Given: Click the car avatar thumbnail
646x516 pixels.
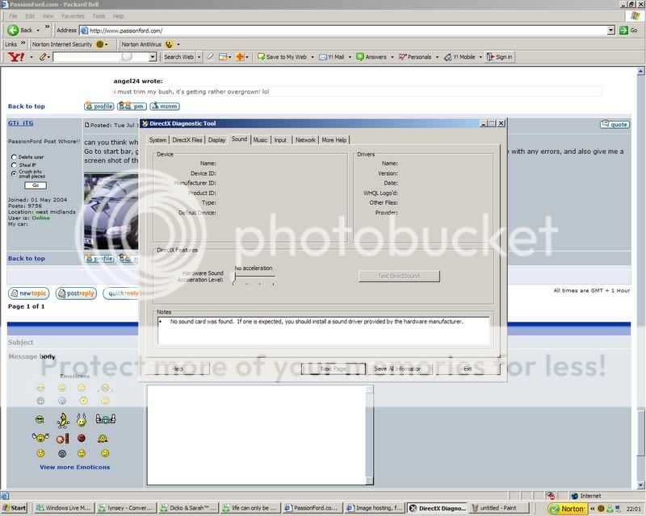Looking at the screenshot, I should 111,211.
